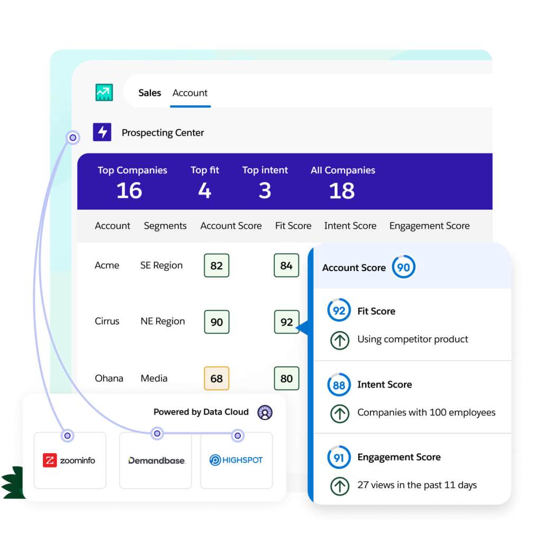This screenshot has height=542, width=542.
Task: Sort by the Account column header
Action: [112, 225]
